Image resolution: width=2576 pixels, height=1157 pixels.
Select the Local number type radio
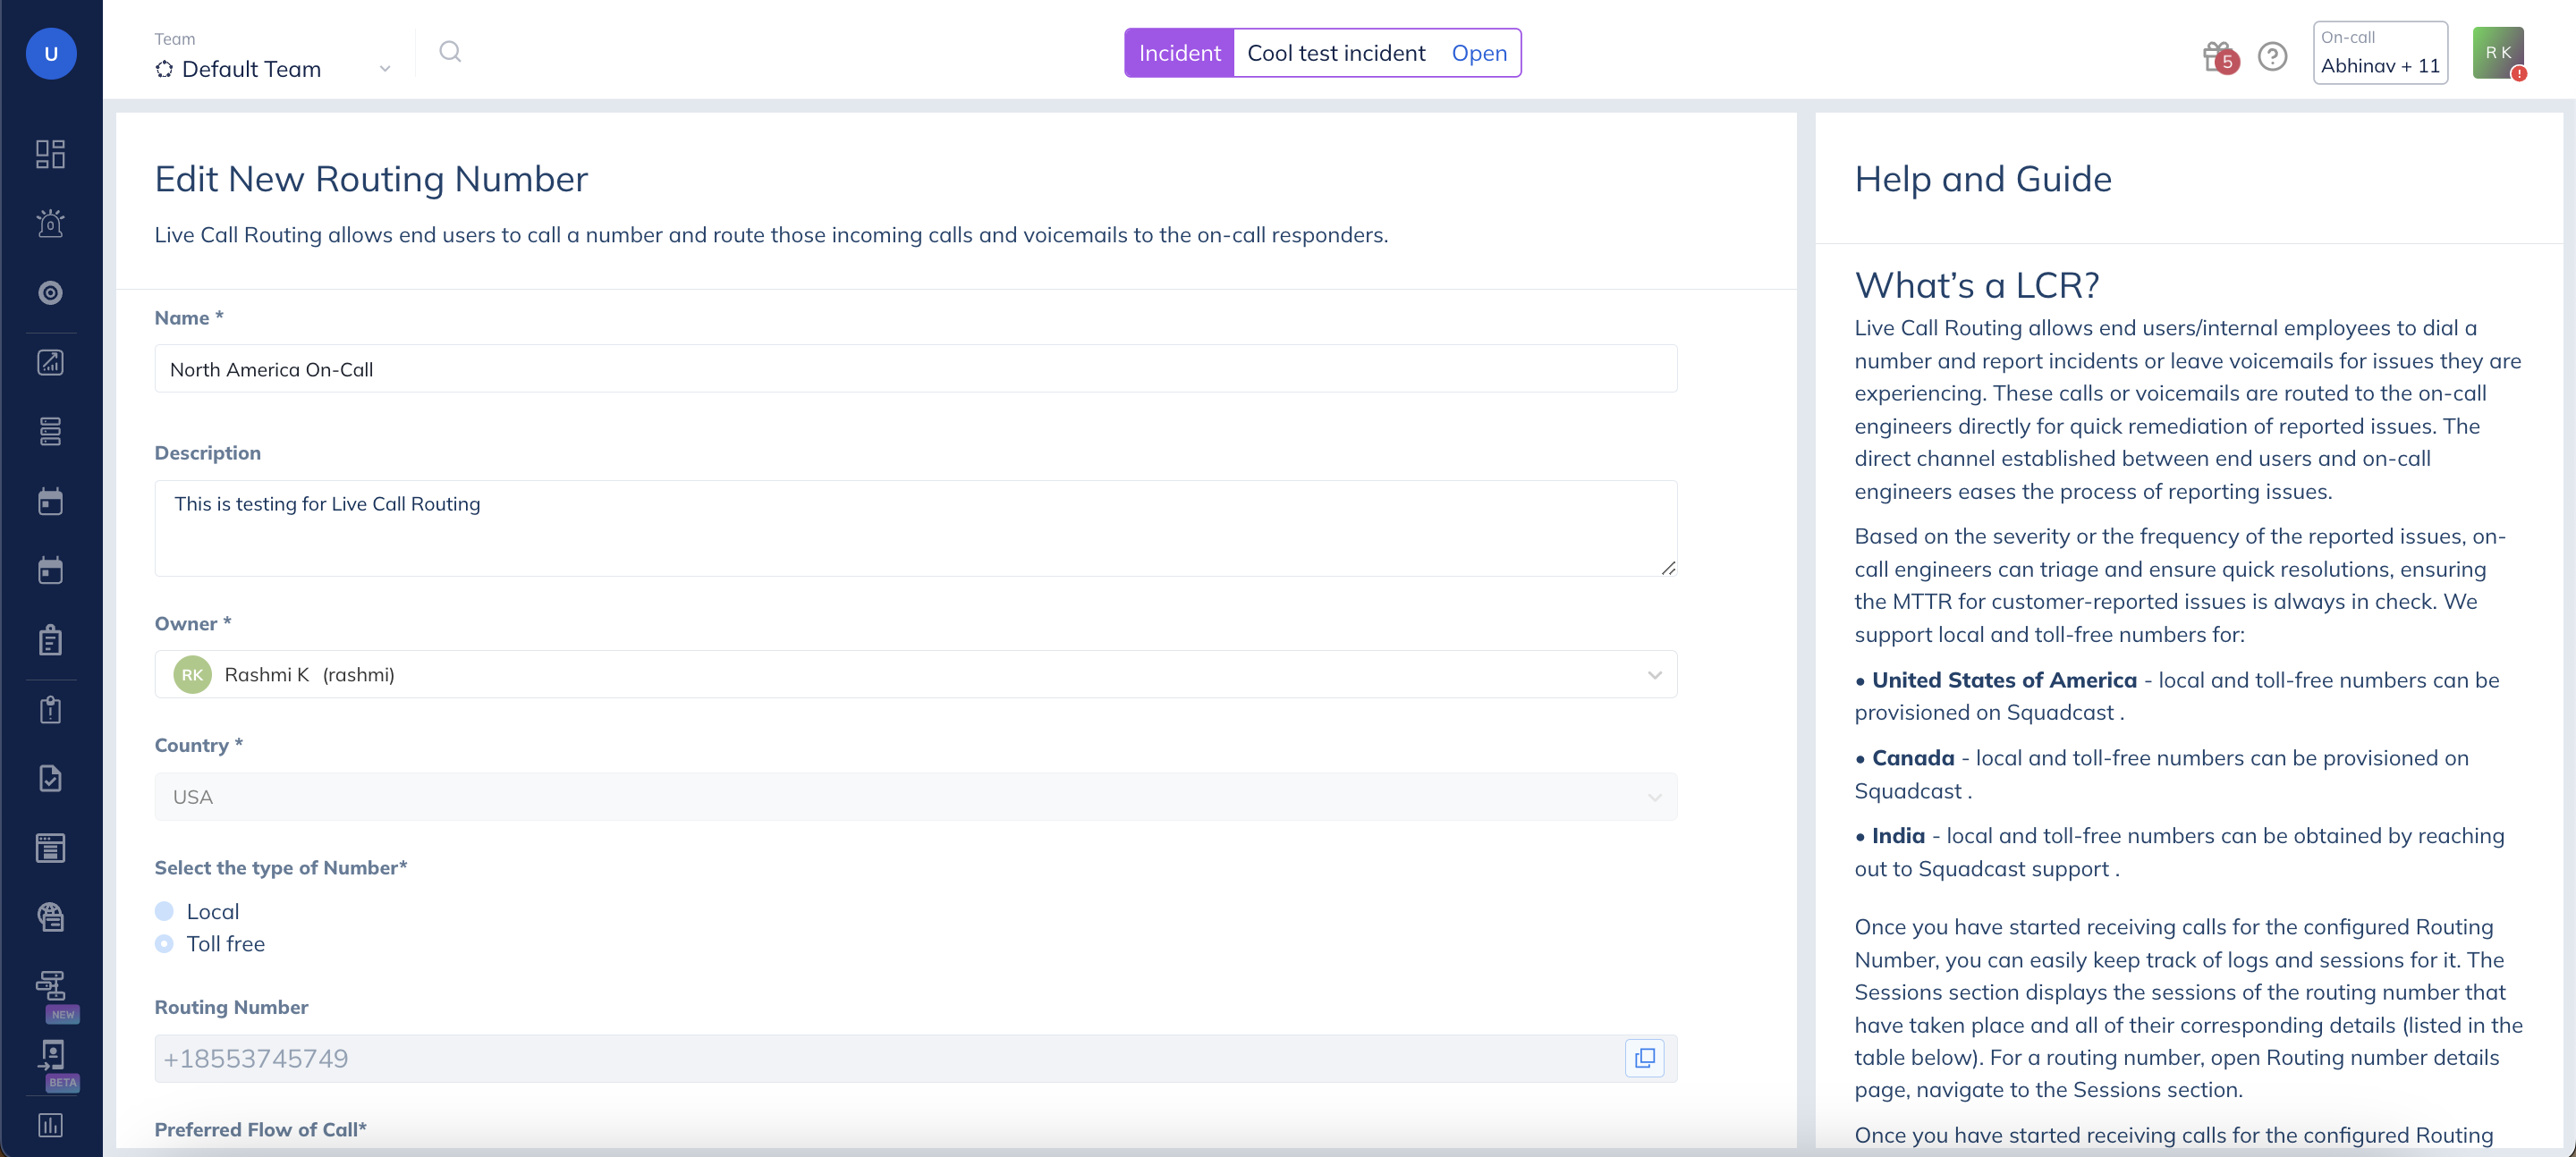coord(164,911)
